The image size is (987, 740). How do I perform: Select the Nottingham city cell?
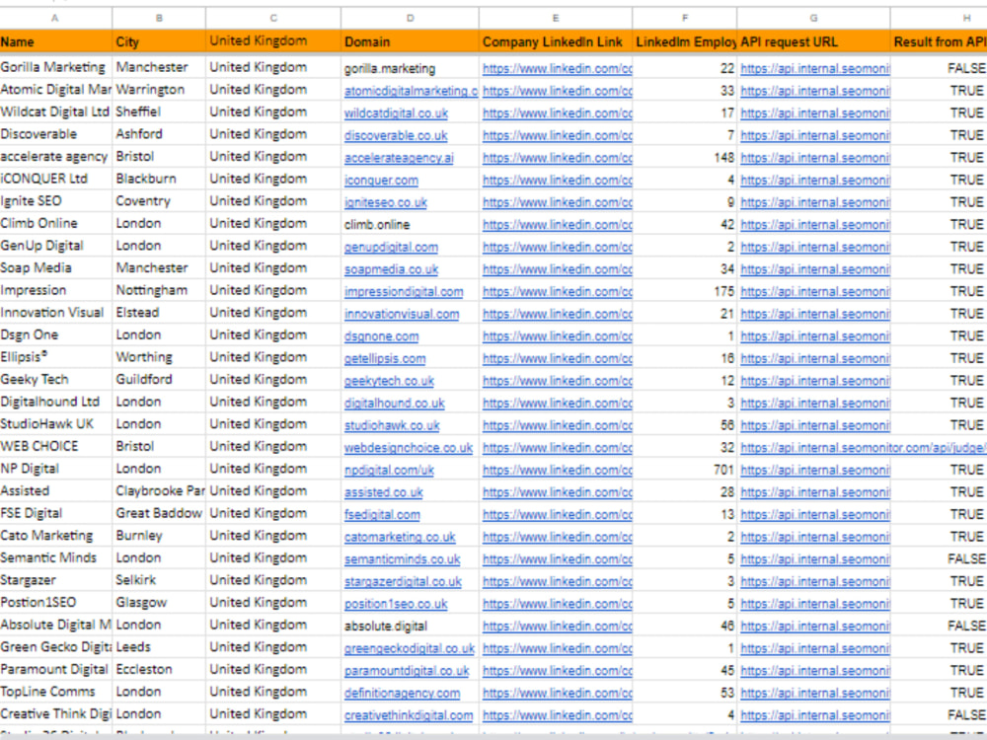(159, 291)
